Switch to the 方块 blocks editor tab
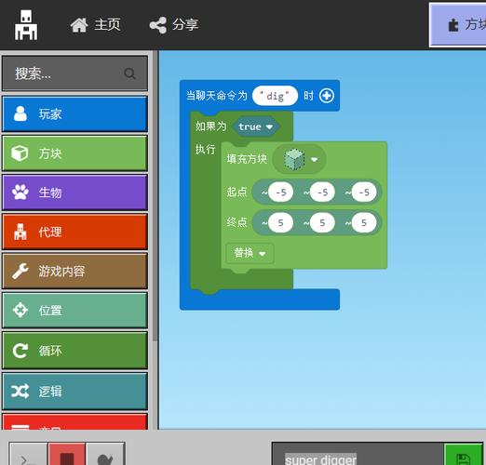This screenshot has width=486, height=465. [458, 25]
